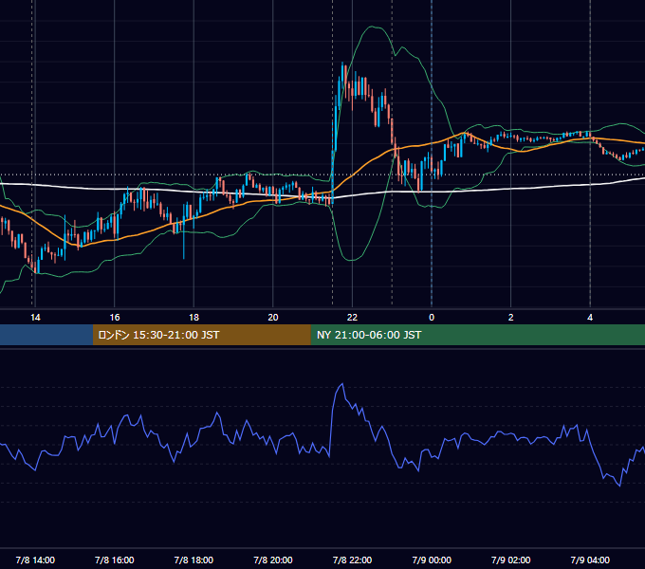
Task: Click the oscillator trough after 04:00
Action: pyautogui.click(x=619, y=486)
